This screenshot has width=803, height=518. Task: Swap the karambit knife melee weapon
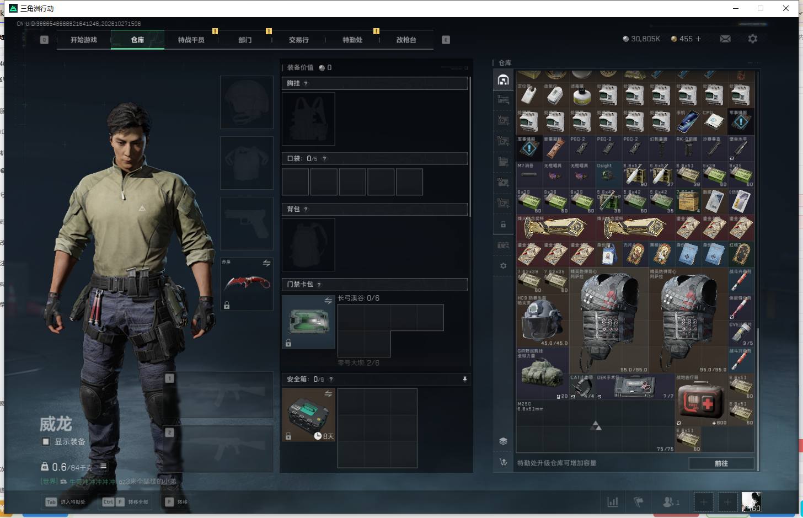point(266,263)
